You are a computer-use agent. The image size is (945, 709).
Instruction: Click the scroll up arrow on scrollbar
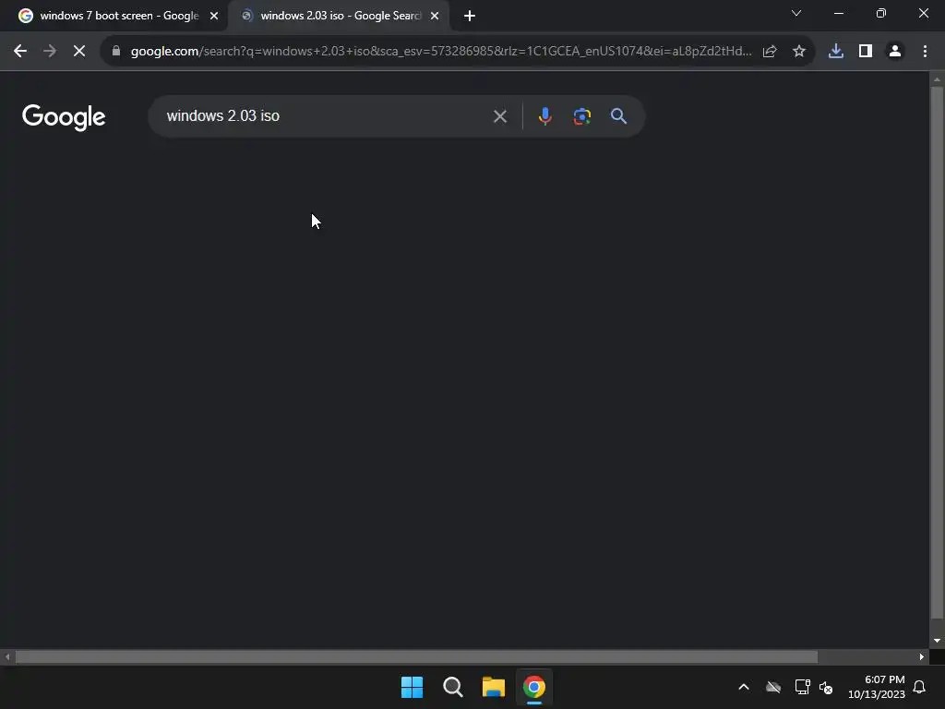coord(937,79)
